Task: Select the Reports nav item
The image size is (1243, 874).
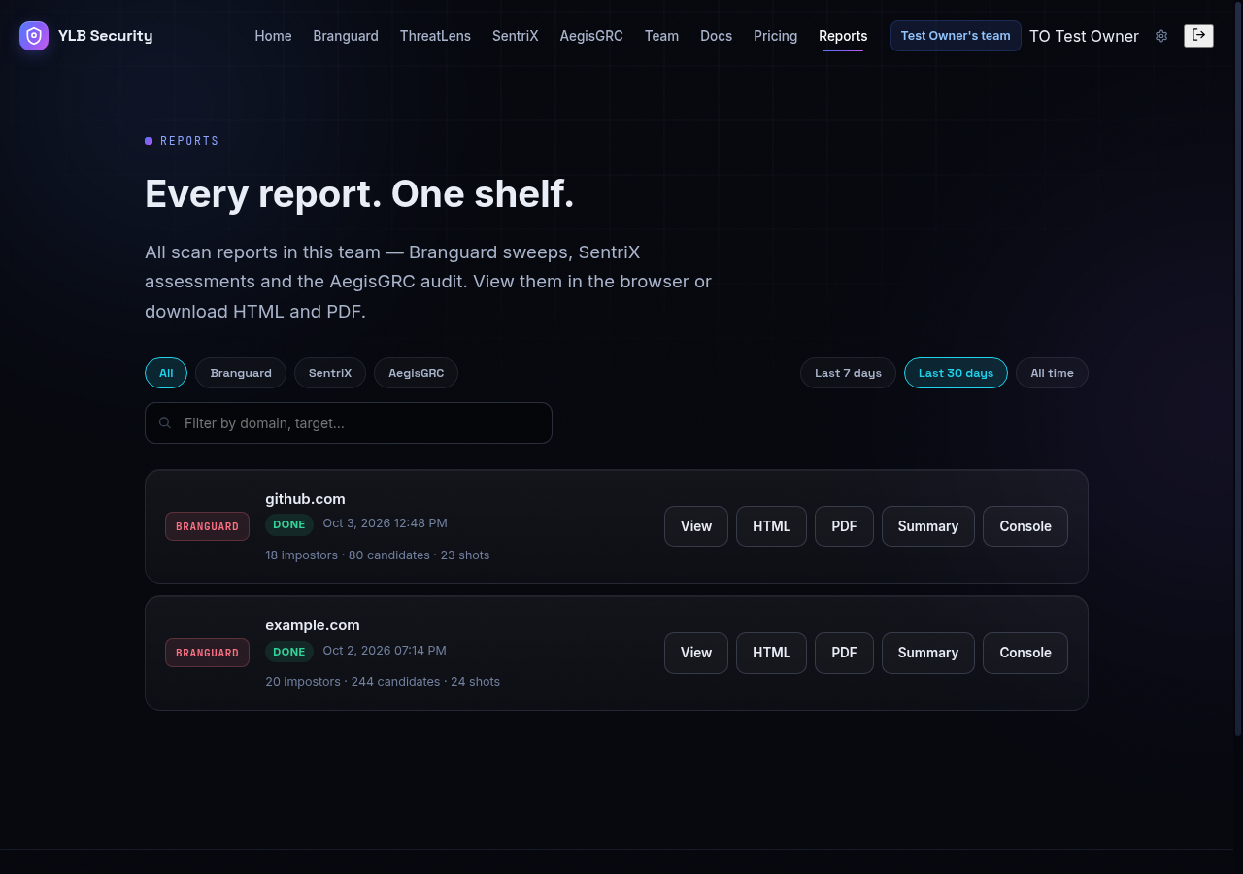Action: coord(843,36)
